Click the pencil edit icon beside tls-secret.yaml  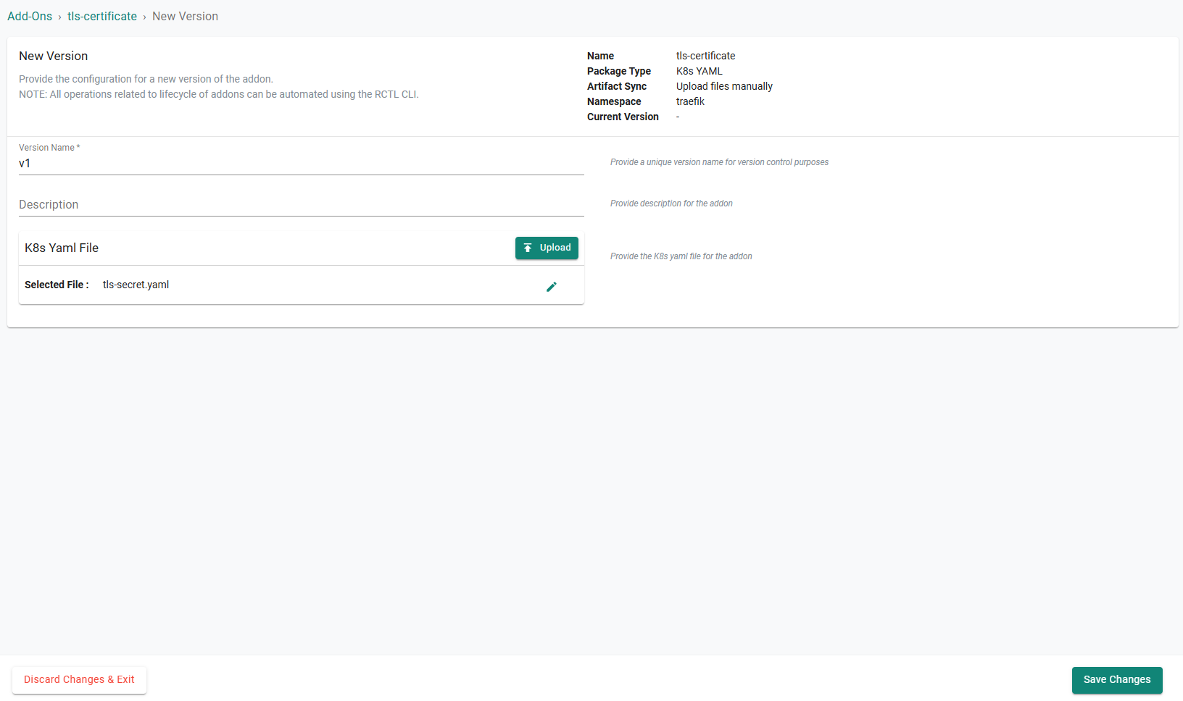(x=551, y=287)
